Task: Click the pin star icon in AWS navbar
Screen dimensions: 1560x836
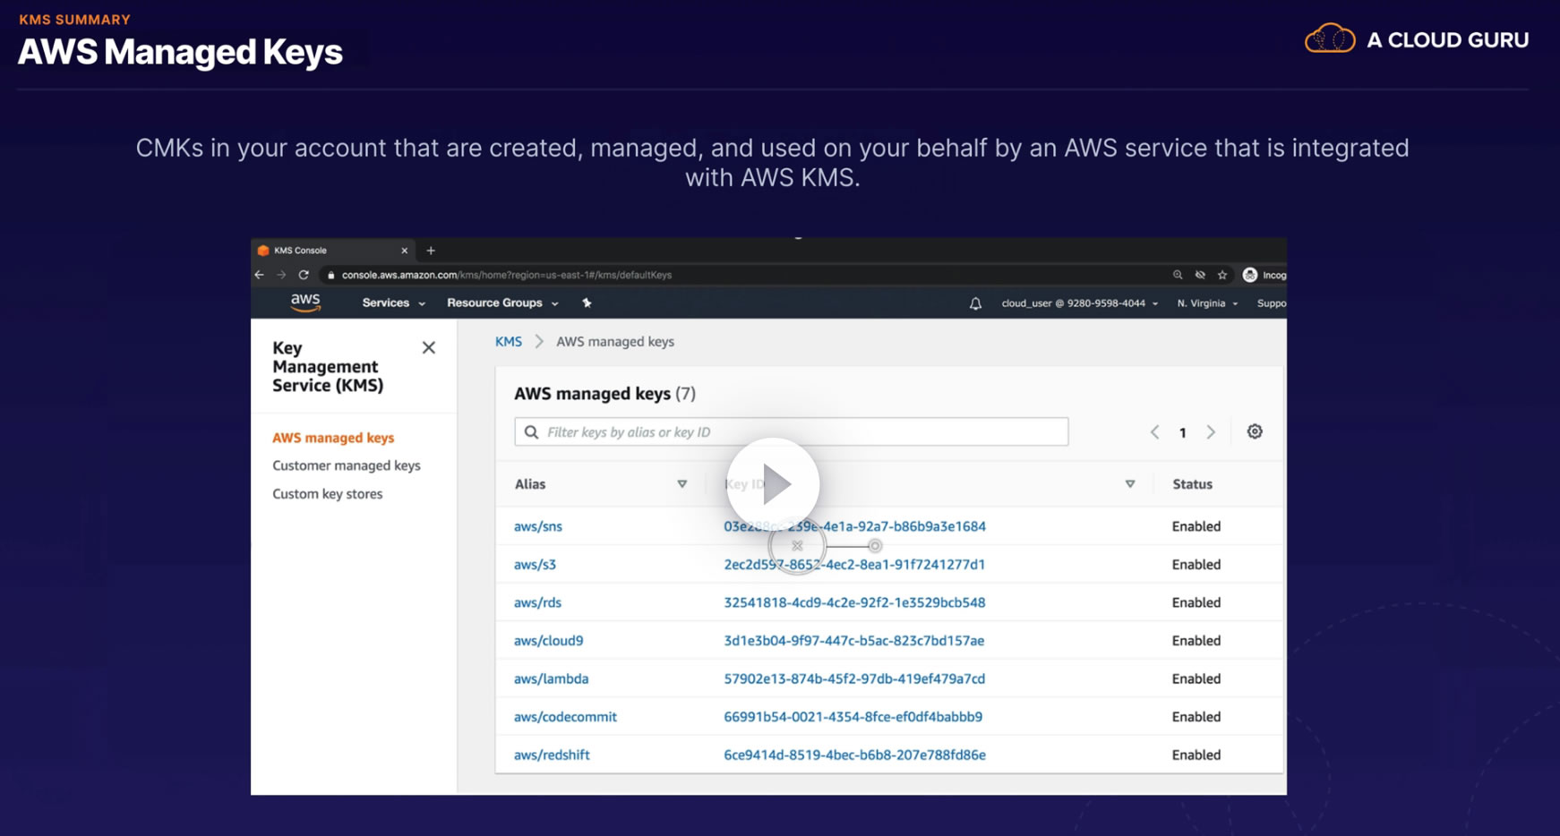Action: pos(587,303)
